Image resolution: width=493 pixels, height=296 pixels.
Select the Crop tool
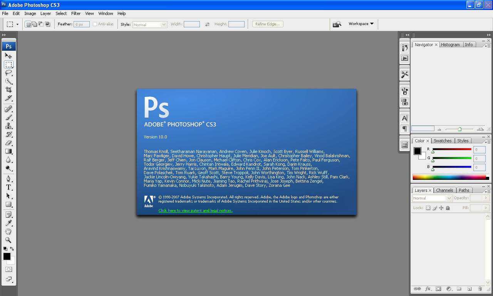tap(8, 90)
